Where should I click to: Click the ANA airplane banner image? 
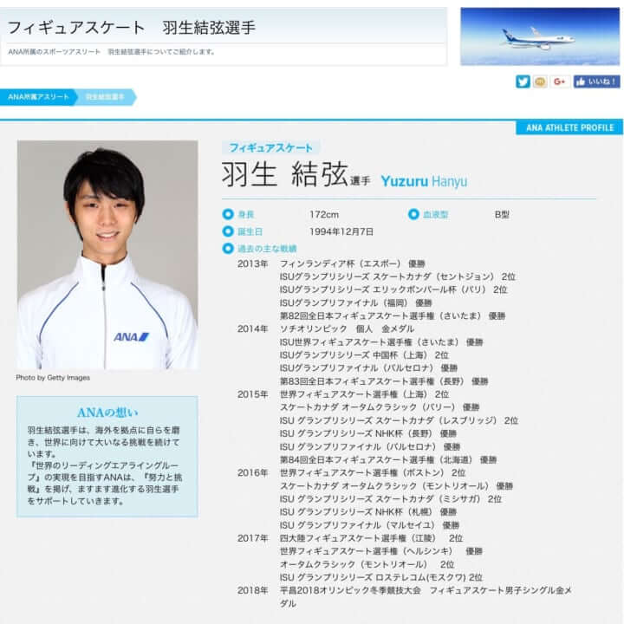pos(540,36)
